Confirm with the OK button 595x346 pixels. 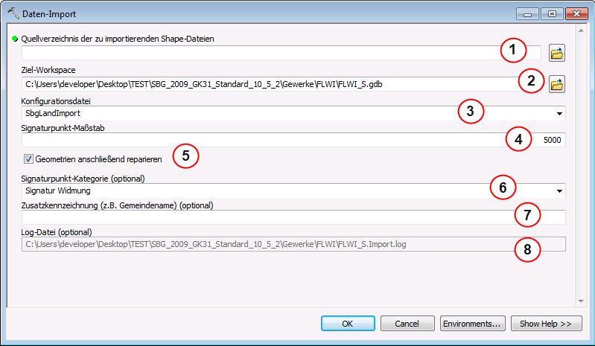coord(348,323)
